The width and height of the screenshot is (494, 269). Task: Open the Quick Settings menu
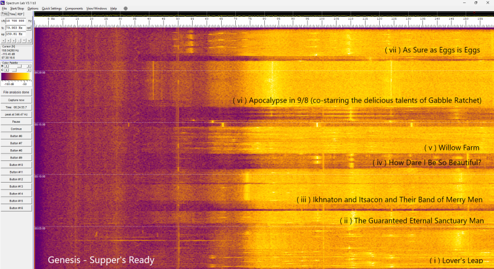[x=52, y=9]
